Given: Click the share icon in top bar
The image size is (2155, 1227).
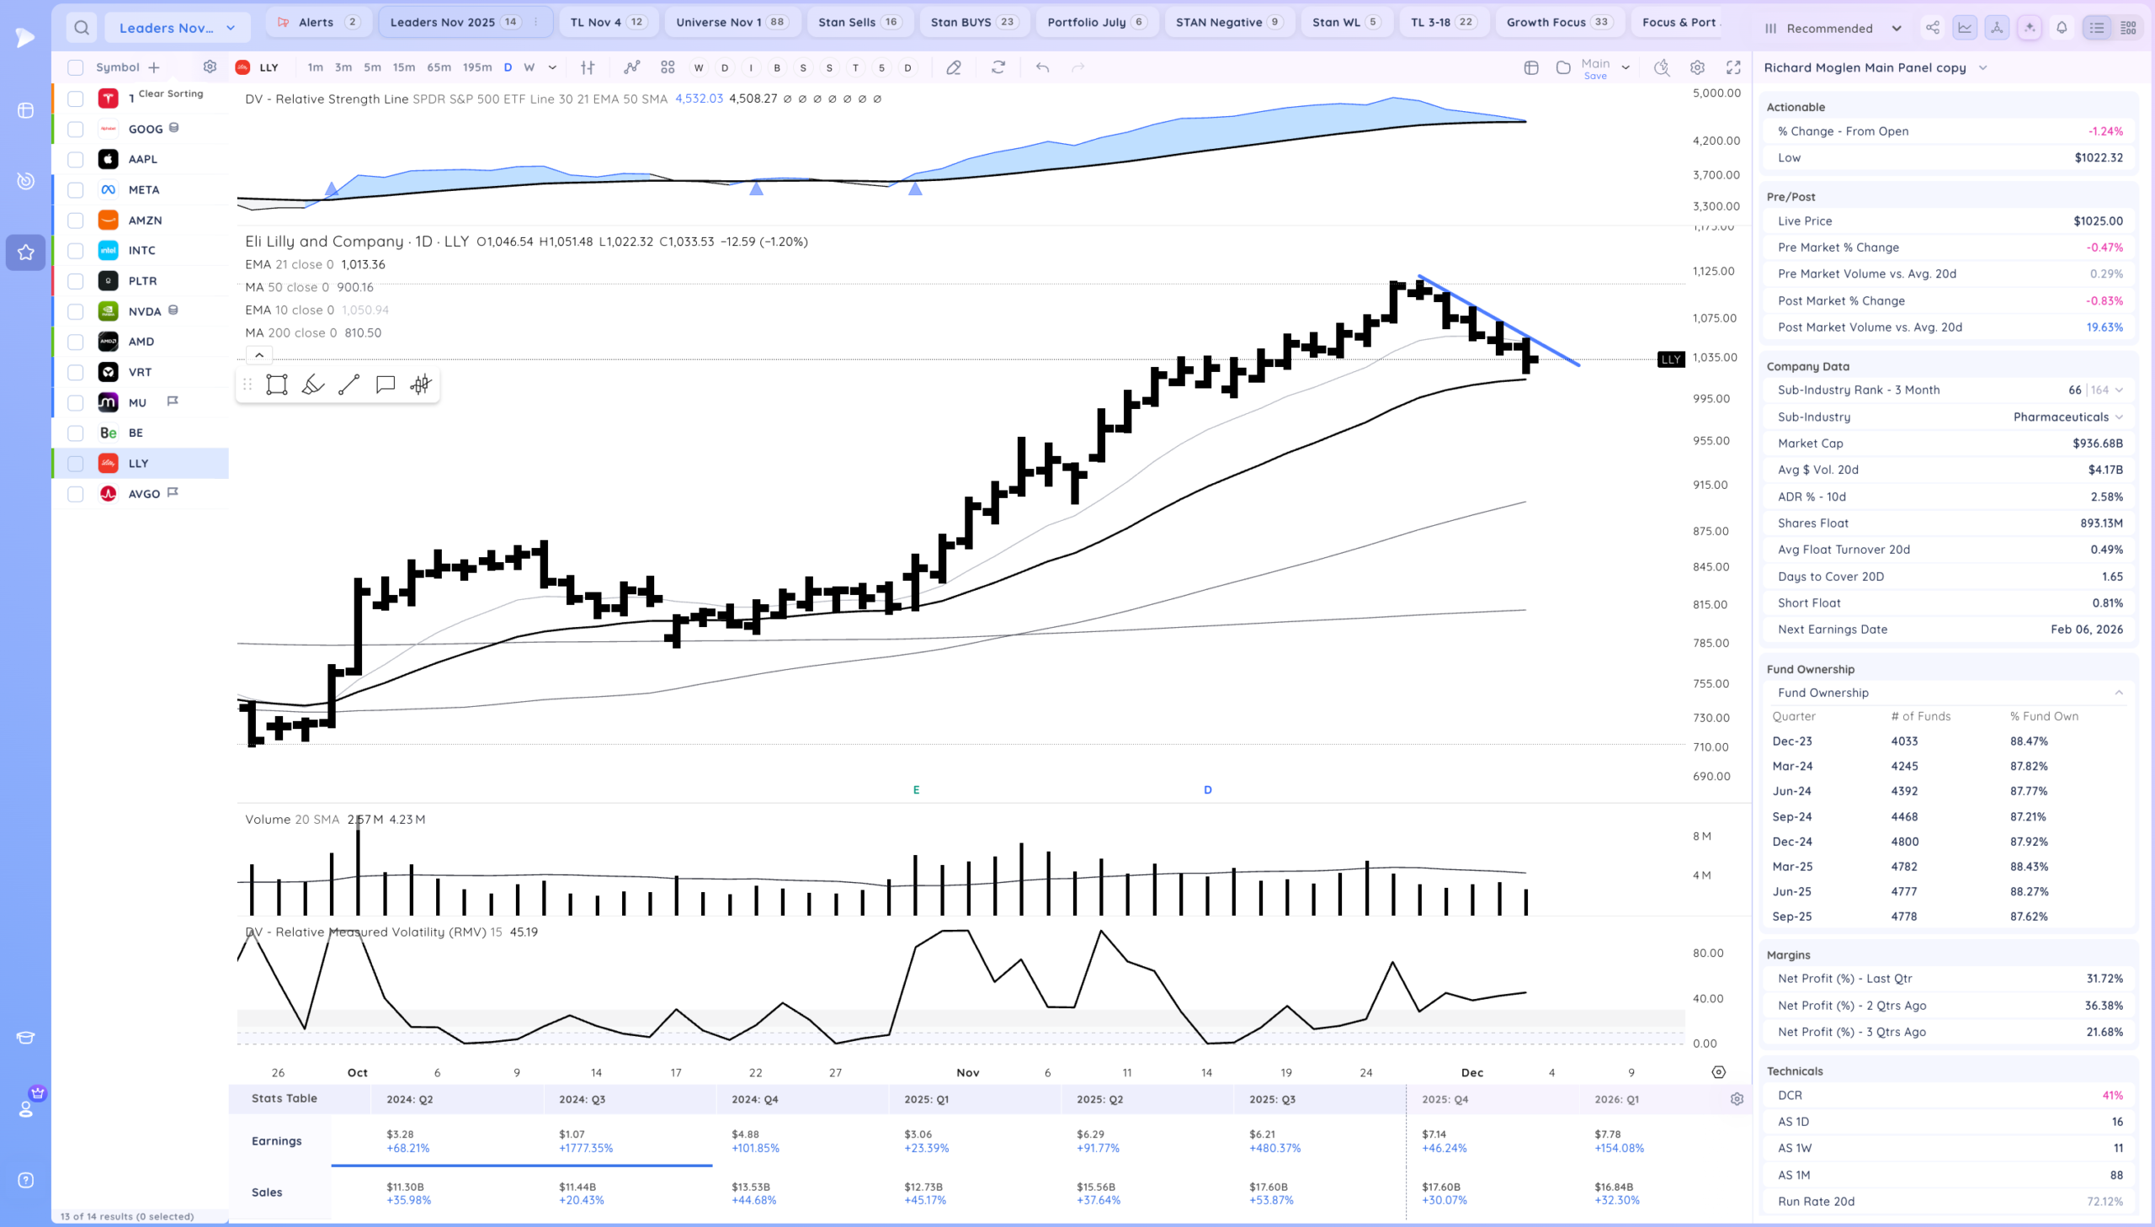Looking at the screenshot, I should click(x=1932, y=28).
